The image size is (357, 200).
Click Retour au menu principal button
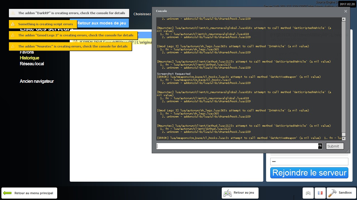(29, 193)
